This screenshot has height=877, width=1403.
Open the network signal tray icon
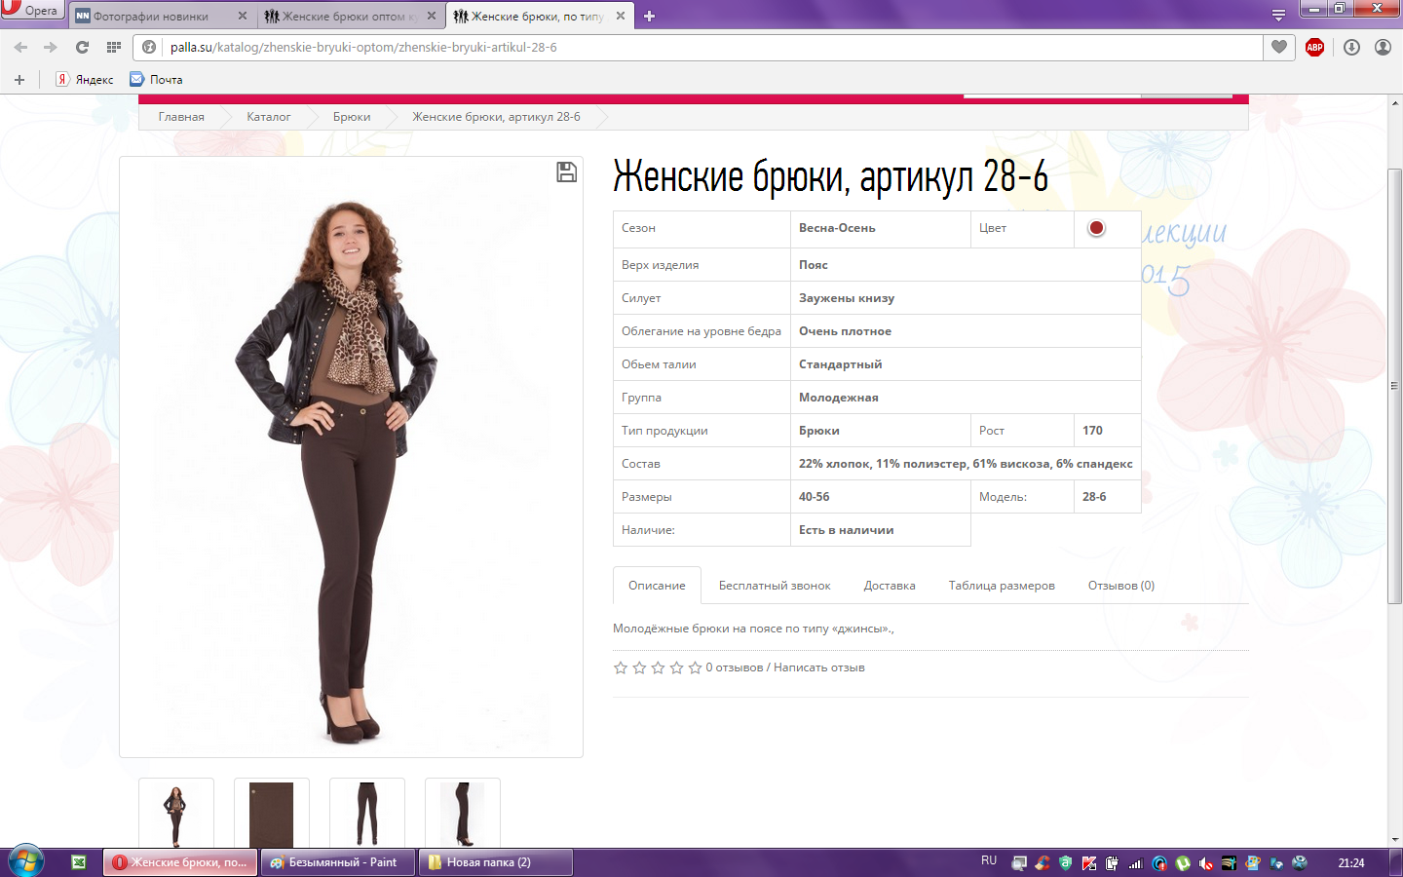pyautogui.click(x=1136, y=863)
